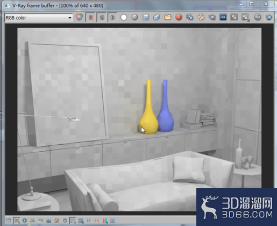Click the blue circular gear icon in the bottom bar
Viewport: 277px width, 226px height.
point(65,221)
